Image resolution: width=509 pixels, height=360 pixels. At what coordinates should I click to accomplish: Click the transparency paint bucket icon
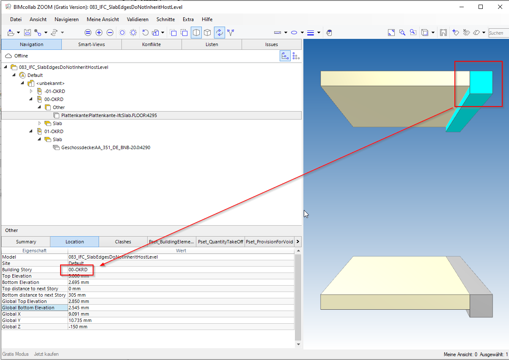pyautogui.click(x=329, y=33)
